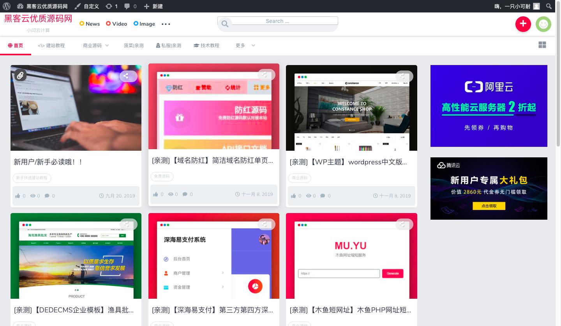Open the three-dots more options menu
Image resolution: width=561 pixels, height=326 pixels.
pos(166,24)
